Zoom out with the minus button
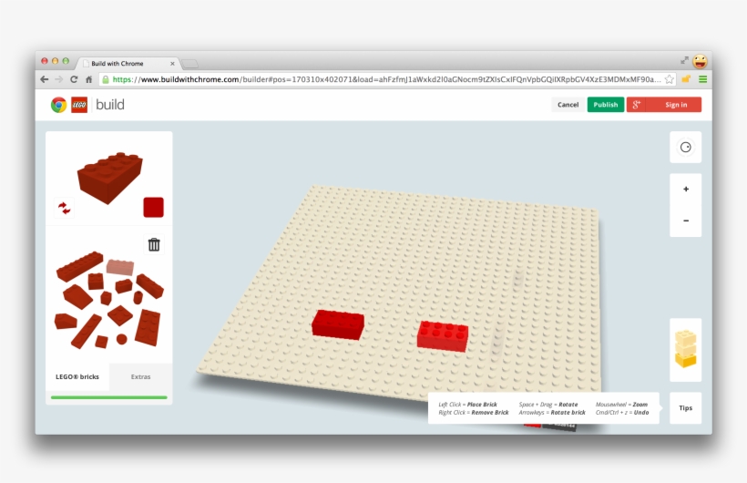Image resolution: width=747 pixels, height=483 pixels. 685,221
